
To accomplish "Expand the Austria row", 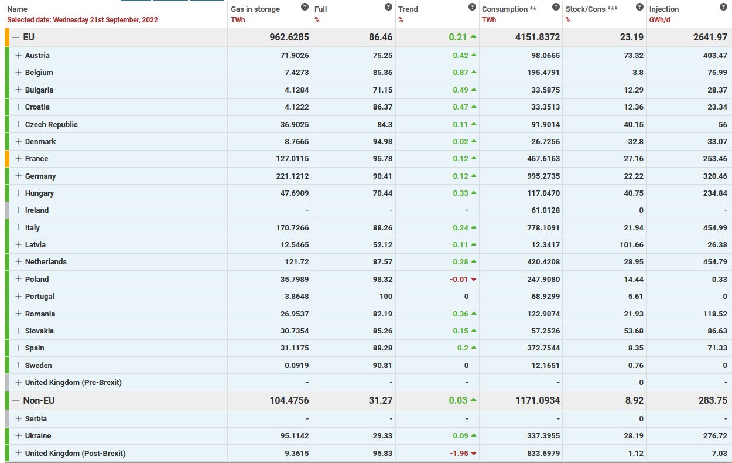I will click(19, 56).
